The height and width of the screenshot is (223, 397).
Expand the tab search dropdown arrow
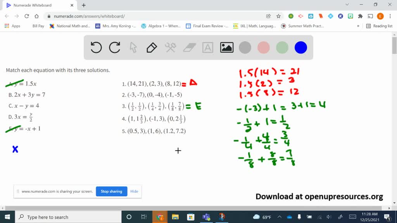[x=347, y=5]
